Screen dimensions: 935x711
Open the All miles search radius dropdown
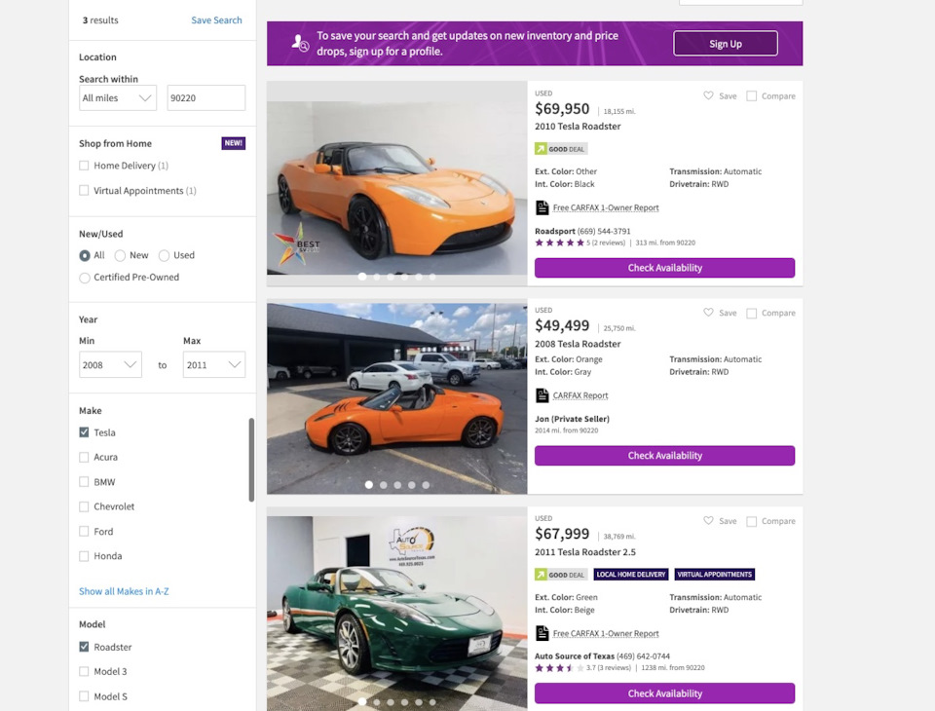coord(118,97)
